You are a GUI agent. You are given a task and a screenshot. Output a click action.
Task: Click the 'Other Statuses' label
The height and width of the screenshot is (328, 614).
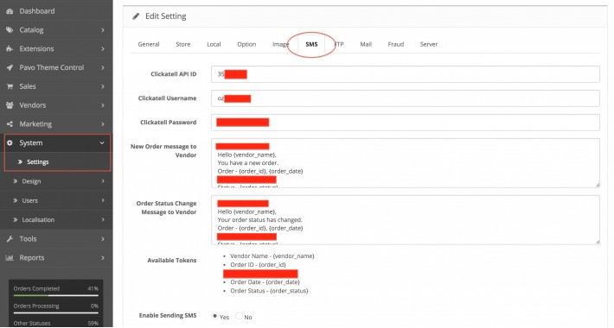click(32, 324)
